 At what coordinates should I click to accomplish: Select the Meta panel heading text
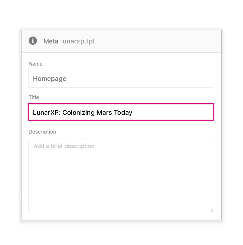click(51, 41)
